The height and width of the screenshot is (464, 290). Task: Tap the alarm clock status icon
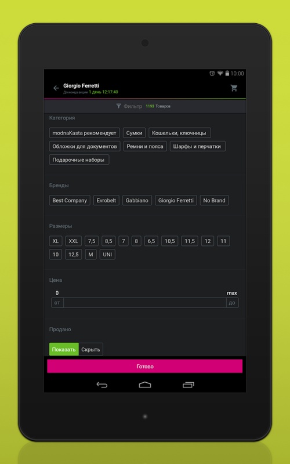point(212,74)
